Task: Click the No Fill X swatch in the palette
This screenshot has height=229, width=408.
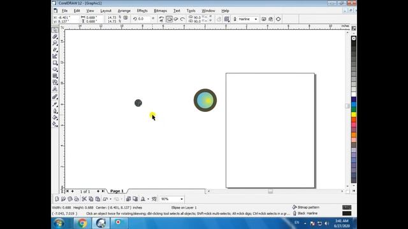Action: tap(354, 38)
